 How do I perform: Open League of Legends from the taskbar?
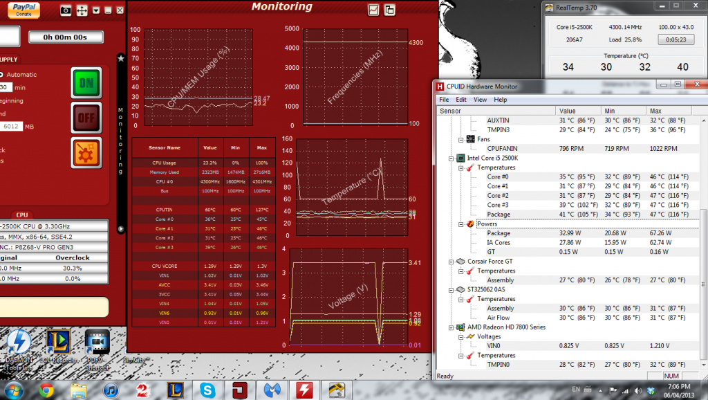pos(175,390)
